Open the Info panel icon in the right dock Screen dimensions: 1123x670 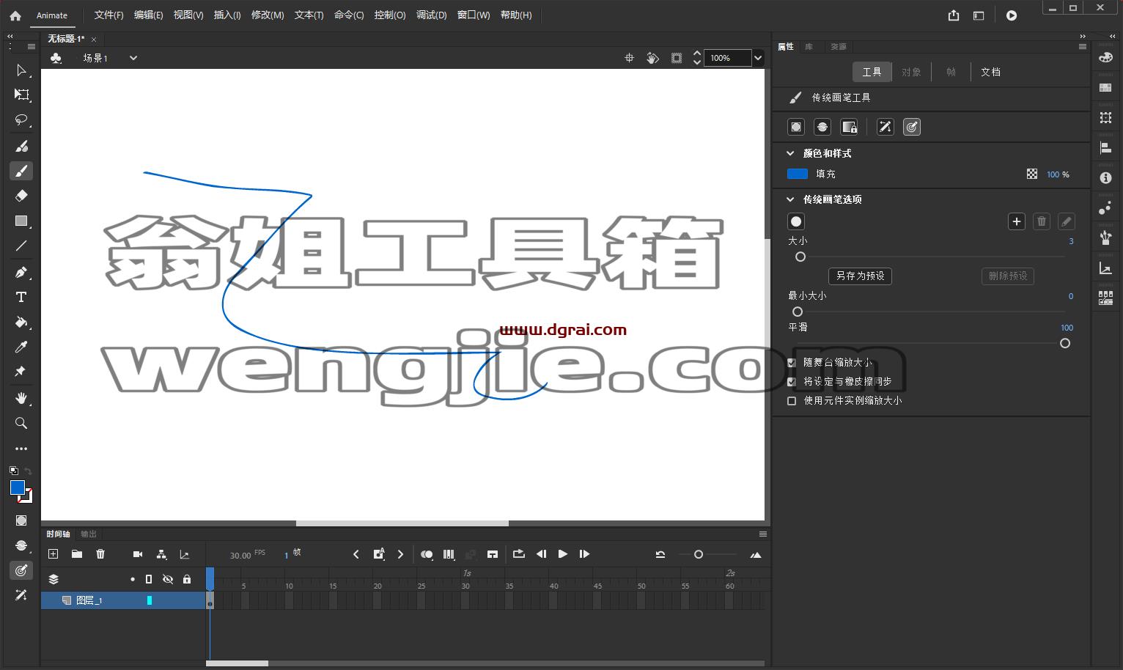click(1105, 178)
